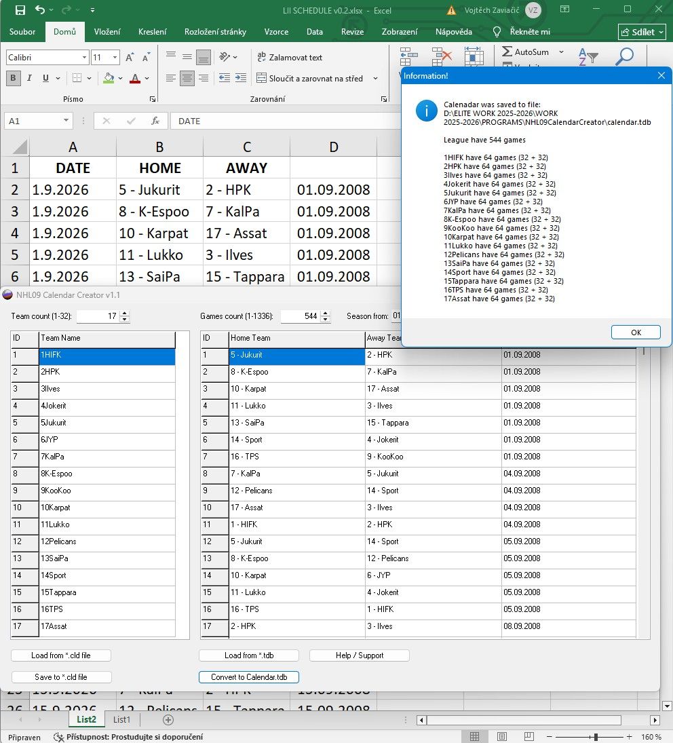The width and height of the screenshot is (673, 743).
Task: Open the font name dropdown (Calibri)
Action: pos(84,57)
